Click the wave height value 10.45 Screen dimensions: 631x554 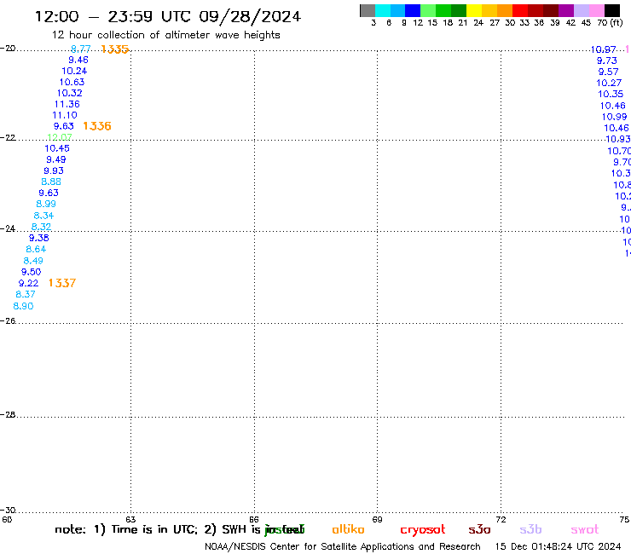[57, 148]
